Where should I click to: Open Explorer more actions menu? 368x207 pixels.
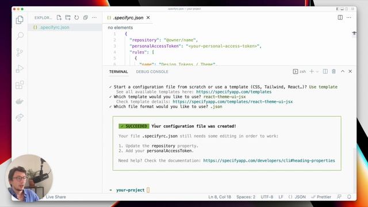pos(94,18)
